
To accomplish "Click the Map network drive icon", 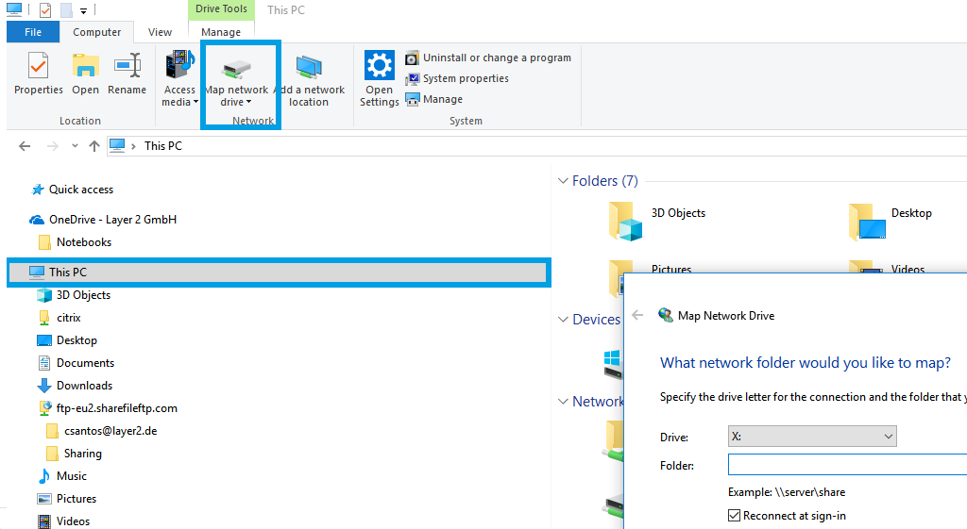I will (x=236, y=70).
